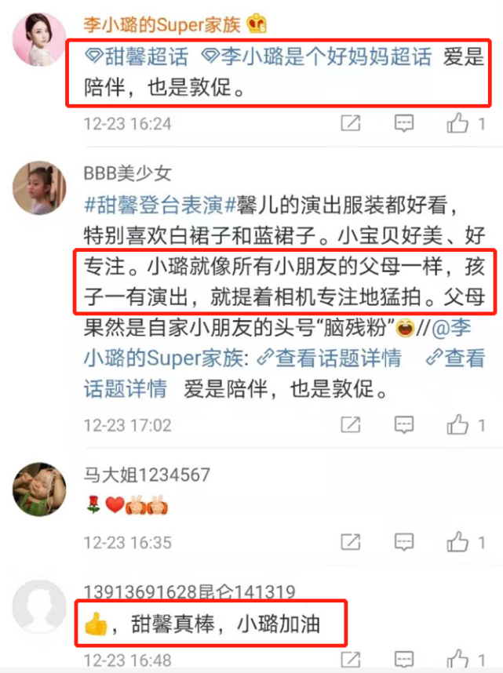The height and width of the screenshot is (673, 503).
Task: Open reply box on BBB美少女's comment
Action: (x=404, y=424)
